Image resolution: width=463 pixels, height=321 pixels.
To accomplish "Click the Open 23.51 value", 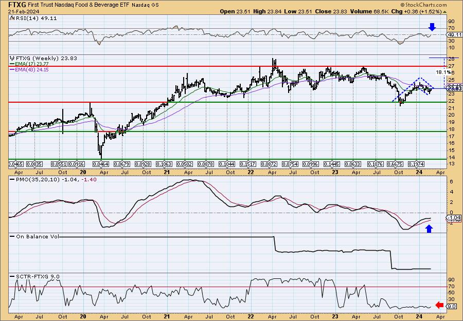I will pos(235,11).
